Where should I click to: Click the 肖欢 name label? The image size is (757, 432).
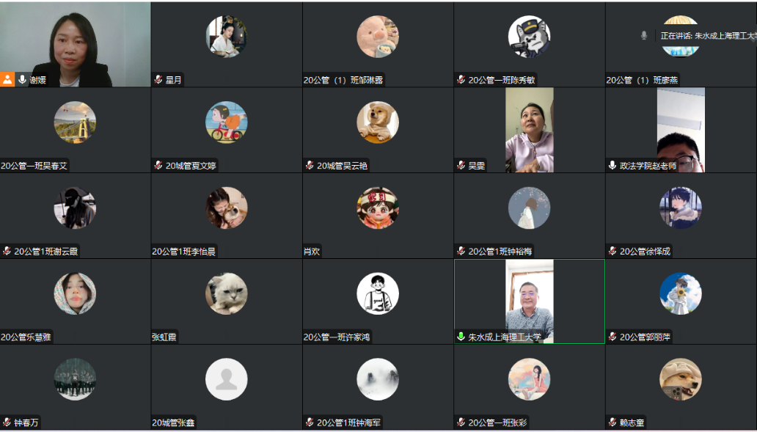(312, 251)
